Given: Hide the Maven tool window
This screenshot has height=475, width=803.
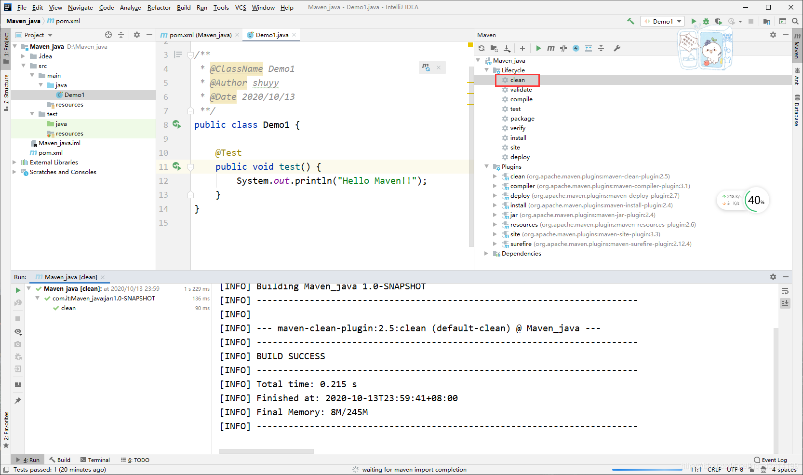Looking at the screenshot, I should pyautogui.click(x=786, y=35).
